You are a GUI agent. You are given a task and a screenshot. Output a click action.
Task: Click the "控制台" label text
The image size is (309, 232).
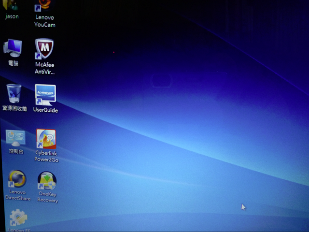point(16,151)
